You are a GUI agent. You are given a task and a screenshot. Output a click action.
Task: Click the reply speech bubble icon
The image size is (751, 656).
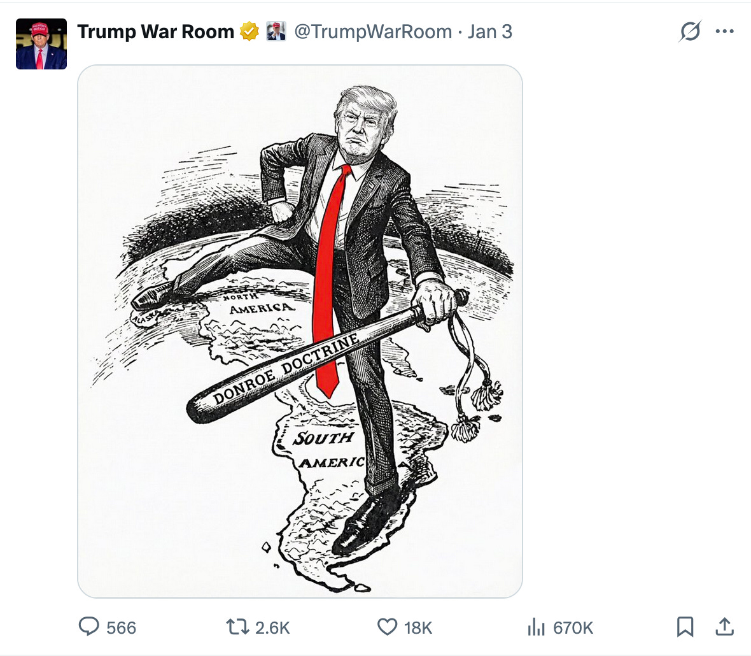coord(88,627)
